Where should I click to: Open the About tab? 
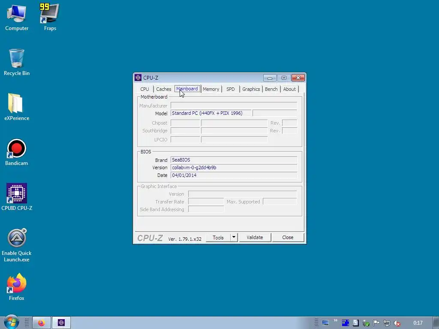(x=289, y=89)
